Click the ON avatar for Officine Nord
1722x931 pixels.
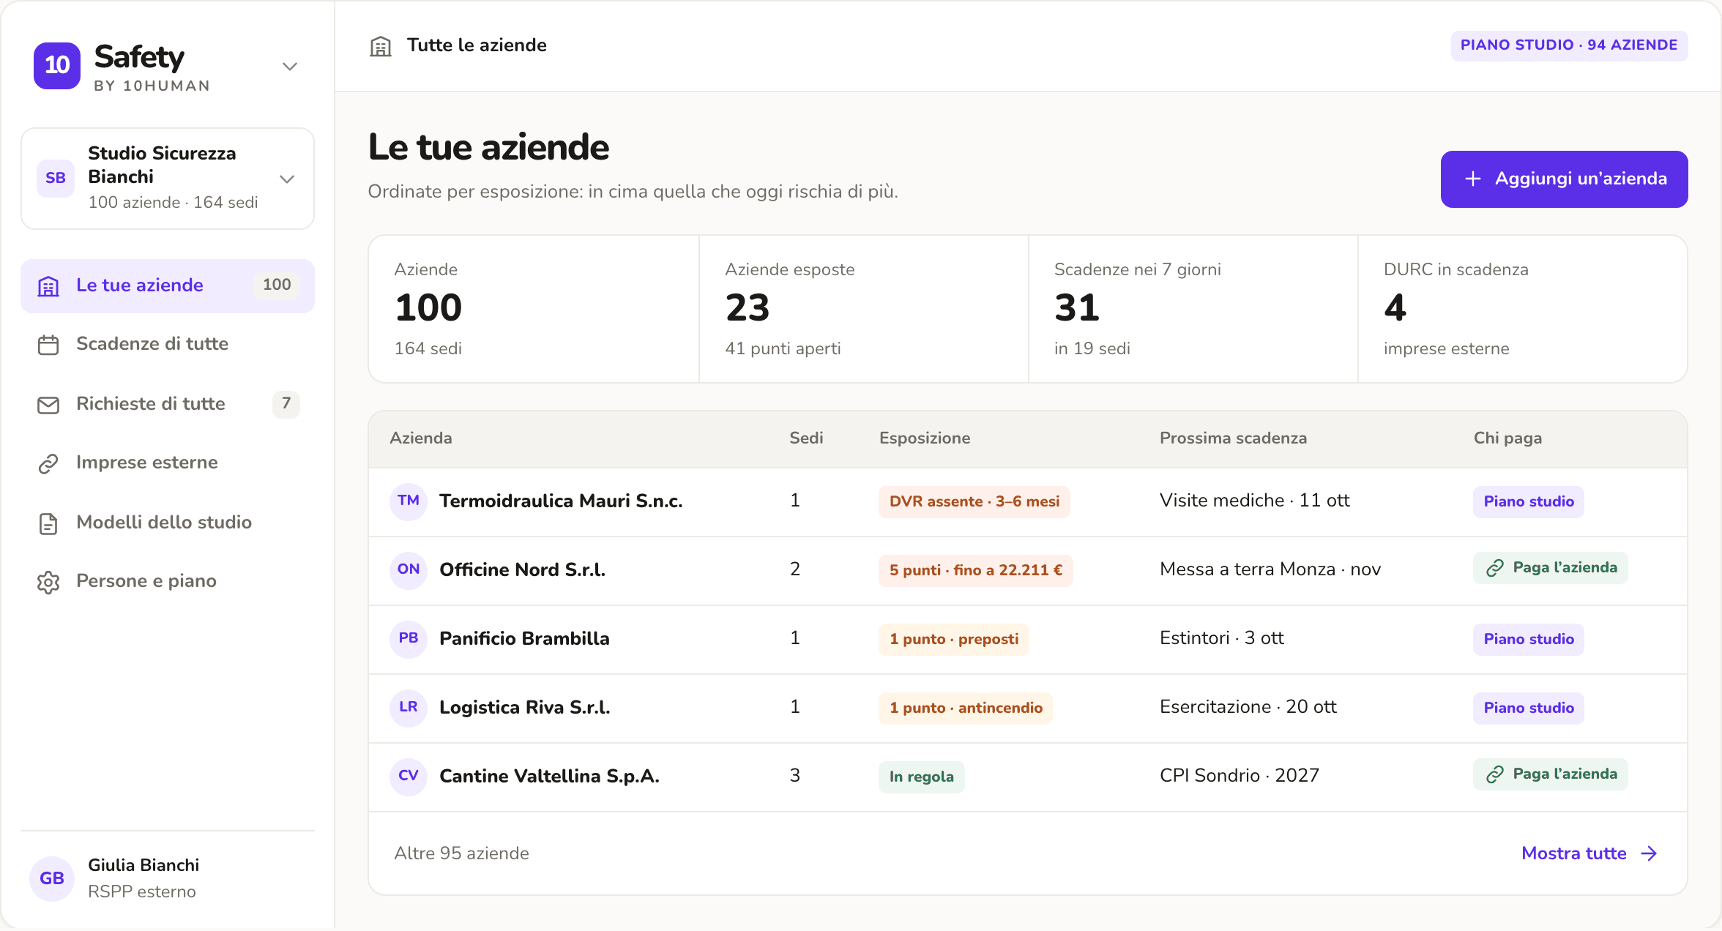click(x=409, y=570)
